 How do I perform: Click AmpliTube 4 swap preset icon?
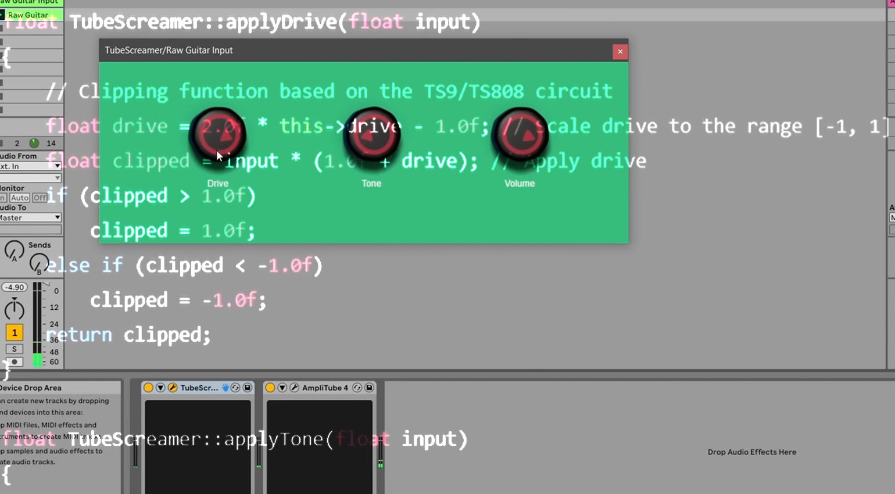(357, 388)
